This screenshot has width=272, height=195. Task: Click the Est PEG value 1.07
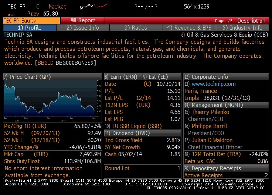click(175, 119)
